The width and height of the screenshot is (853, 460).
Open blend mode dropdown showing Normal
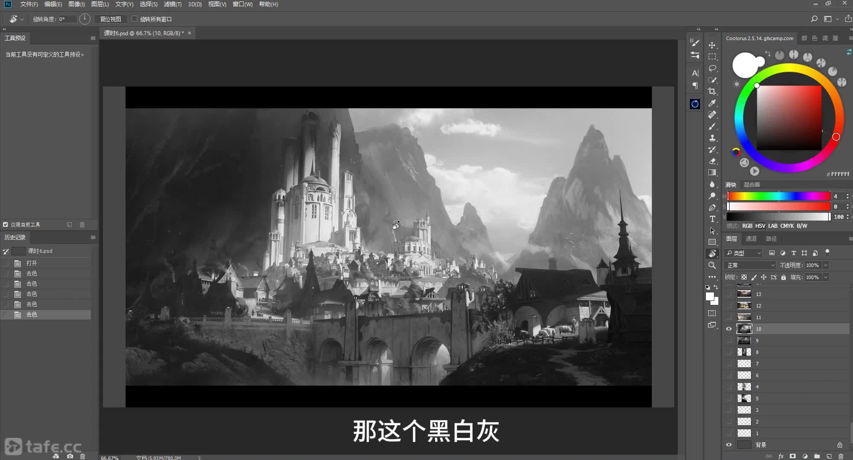[750, 265]
